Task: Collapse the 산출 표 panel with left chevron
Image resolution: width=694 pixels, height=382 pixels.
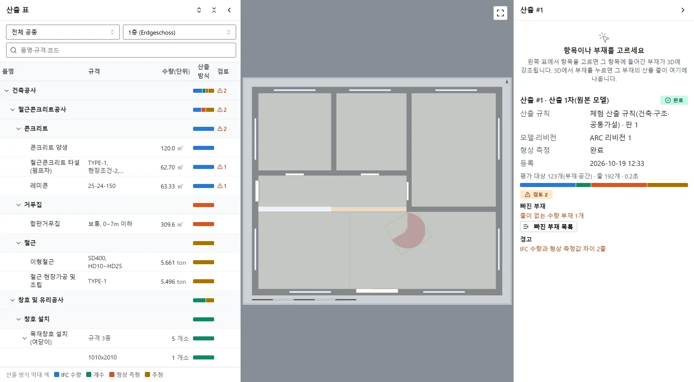Action: click(229, 10)
